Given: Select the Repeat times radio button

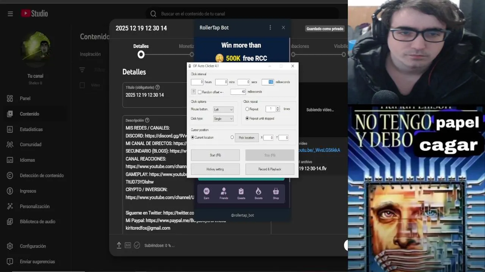Looking at the screenshot, I should 247,109.
